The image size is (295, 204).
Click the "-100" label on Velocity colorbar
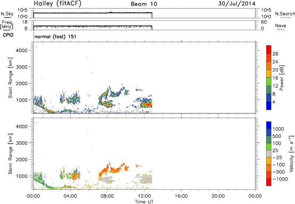(278, 165)
